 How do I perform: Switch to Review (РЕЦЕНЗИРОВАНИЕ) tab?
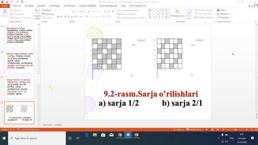108,6
